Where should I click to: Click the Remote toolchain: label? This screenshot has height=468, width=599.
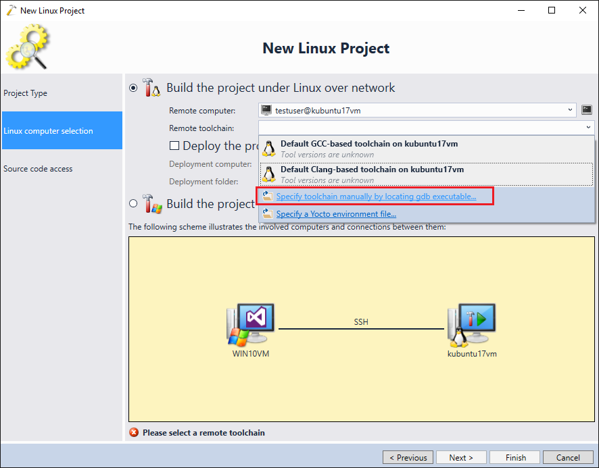point(201,128)
